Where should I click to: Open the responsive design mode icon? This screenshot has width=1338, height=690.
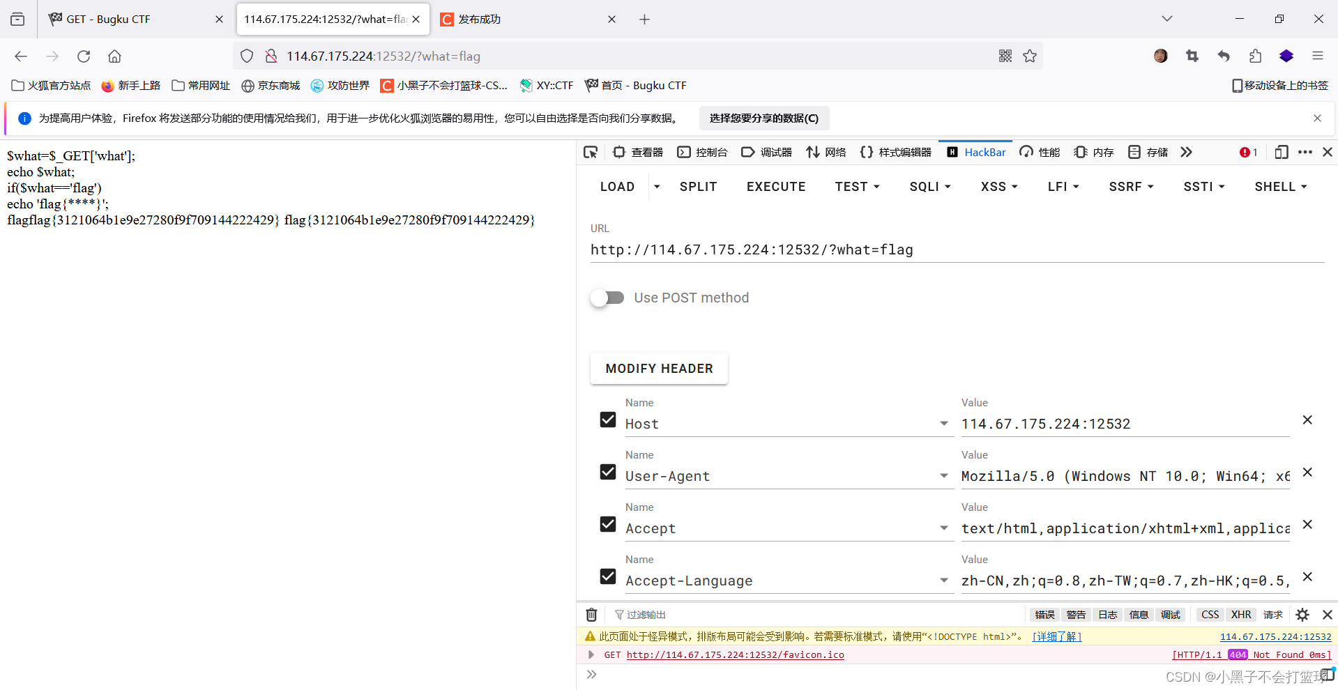pos(1282,152)
